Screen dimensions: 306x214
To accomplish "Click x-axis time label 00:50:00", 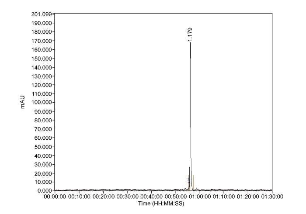I will [x=176, y=197].
